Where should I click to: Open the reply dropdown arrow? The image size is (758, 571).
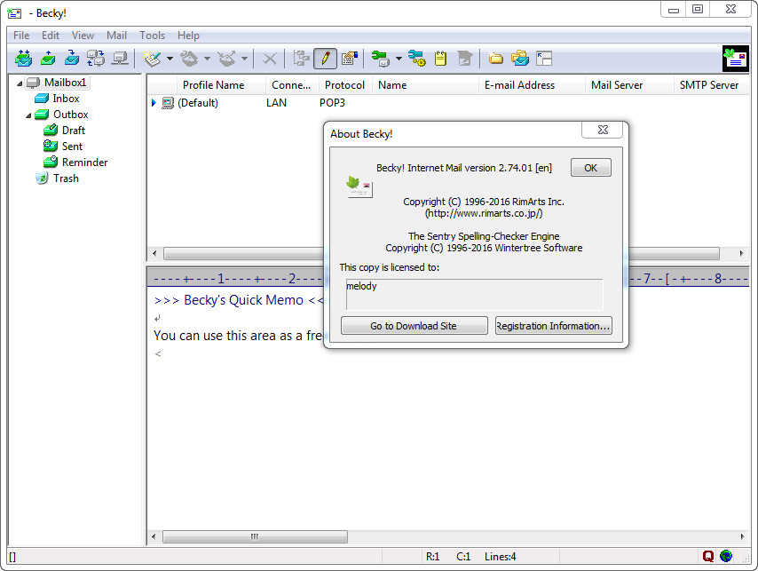coord(207,59)
